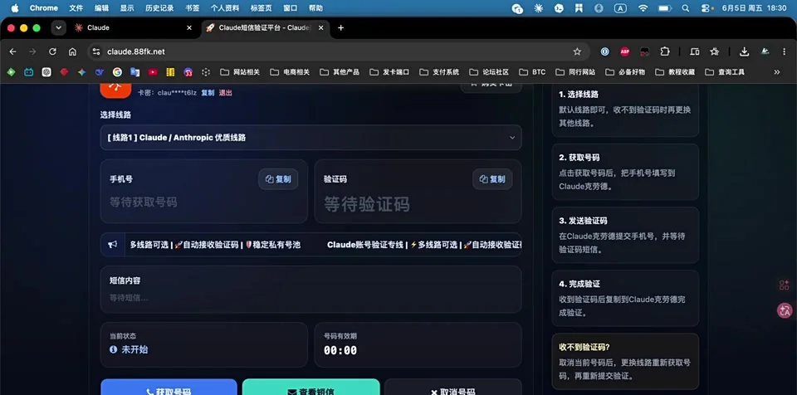Open the 书签 menu

tap(192, 8)
